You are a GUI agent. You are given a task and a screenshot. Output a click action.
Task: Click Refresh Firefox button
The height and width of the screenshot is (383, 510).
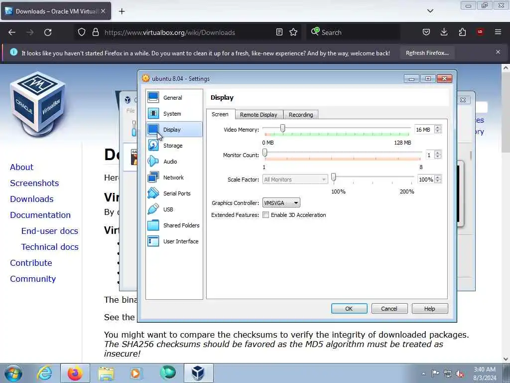427,53
